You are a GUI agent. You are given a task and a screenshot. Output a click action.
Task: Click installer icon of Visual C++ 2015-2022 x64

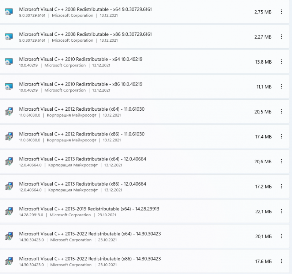point(9,236)
